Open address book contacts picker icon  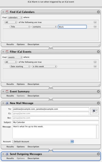[94, 111]
